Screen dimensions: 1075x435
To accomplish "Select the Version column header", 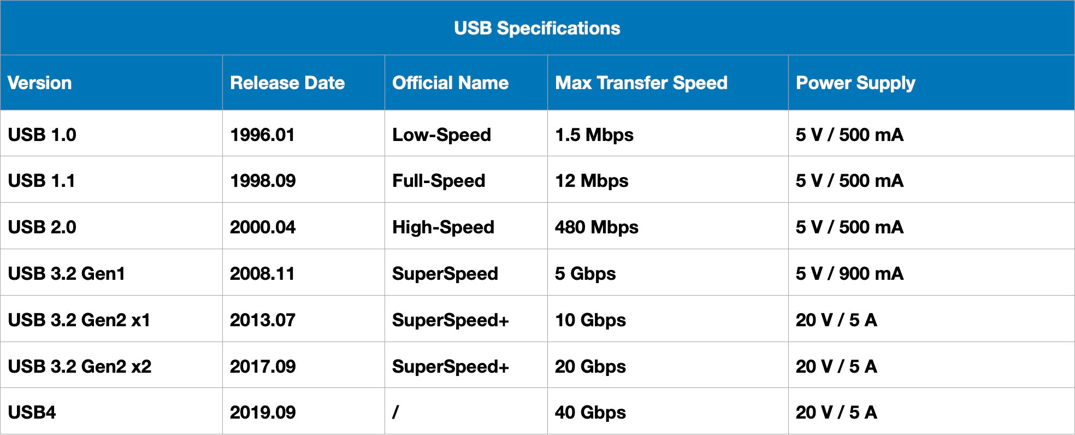I will [x=40, y=83].
